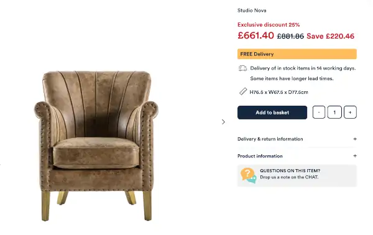This screenshot has height=235, width=373.
Task: Click the delivery truck icon
Action: (242, 68)
